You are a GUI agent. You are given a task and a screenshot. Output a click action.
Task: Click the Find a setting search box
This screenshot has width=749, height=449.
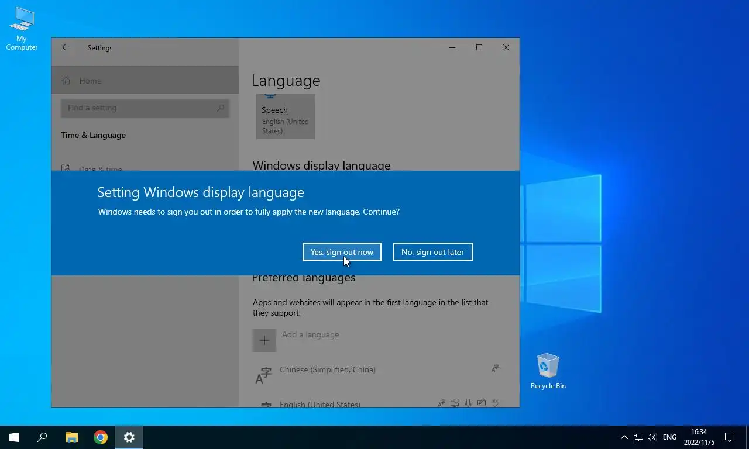[x=145, y=108]
